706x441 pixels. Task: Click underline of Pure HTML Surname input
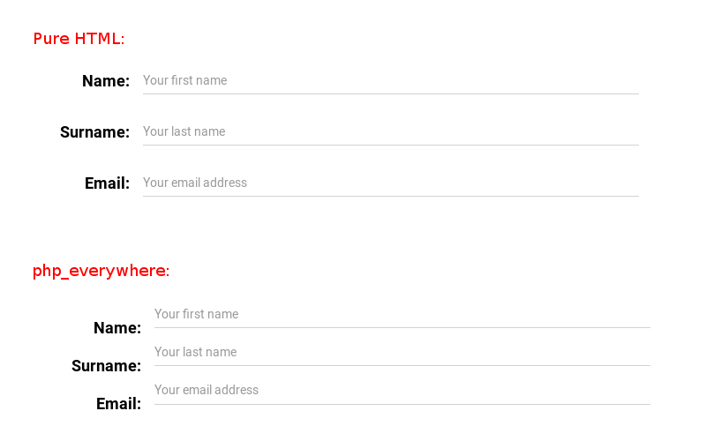(x=391, y=145)
